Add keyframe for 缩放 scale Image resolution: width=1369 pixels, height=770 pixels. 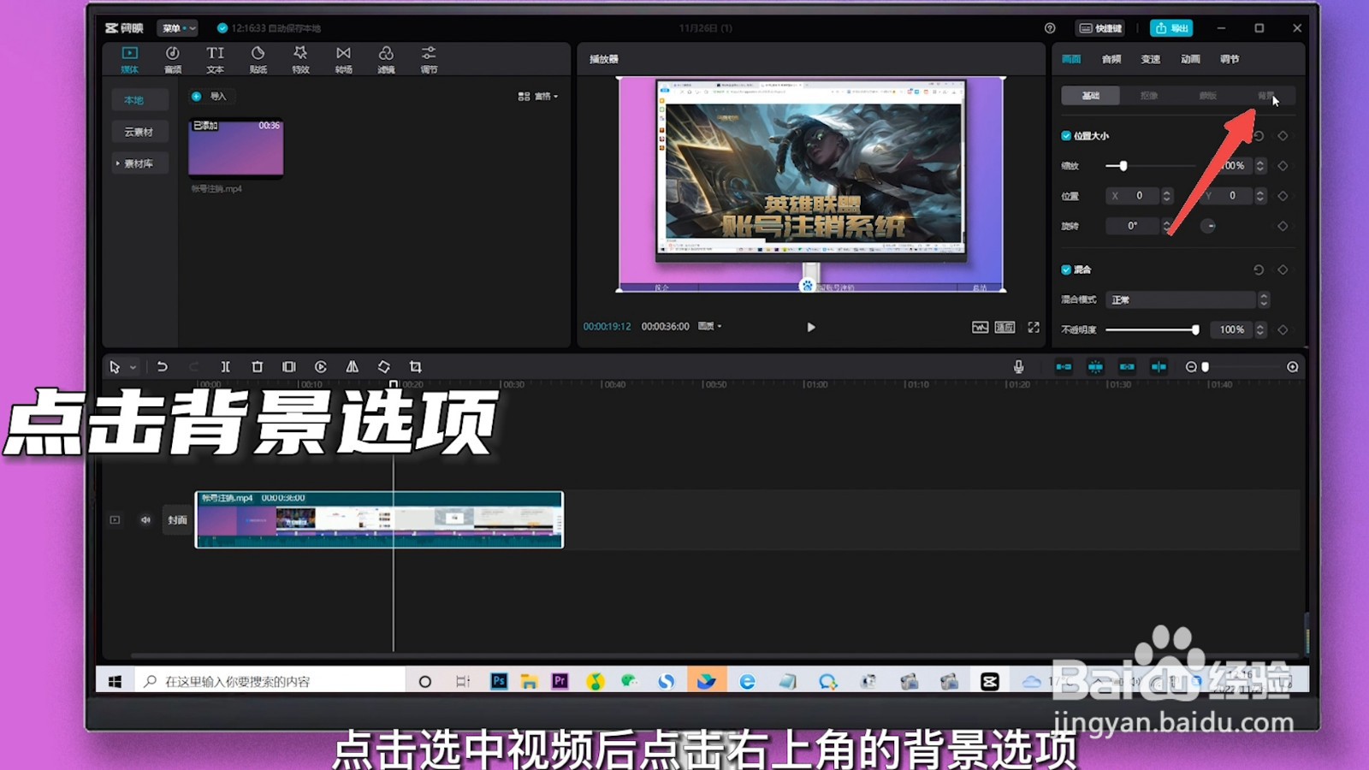coord(1283,166)
